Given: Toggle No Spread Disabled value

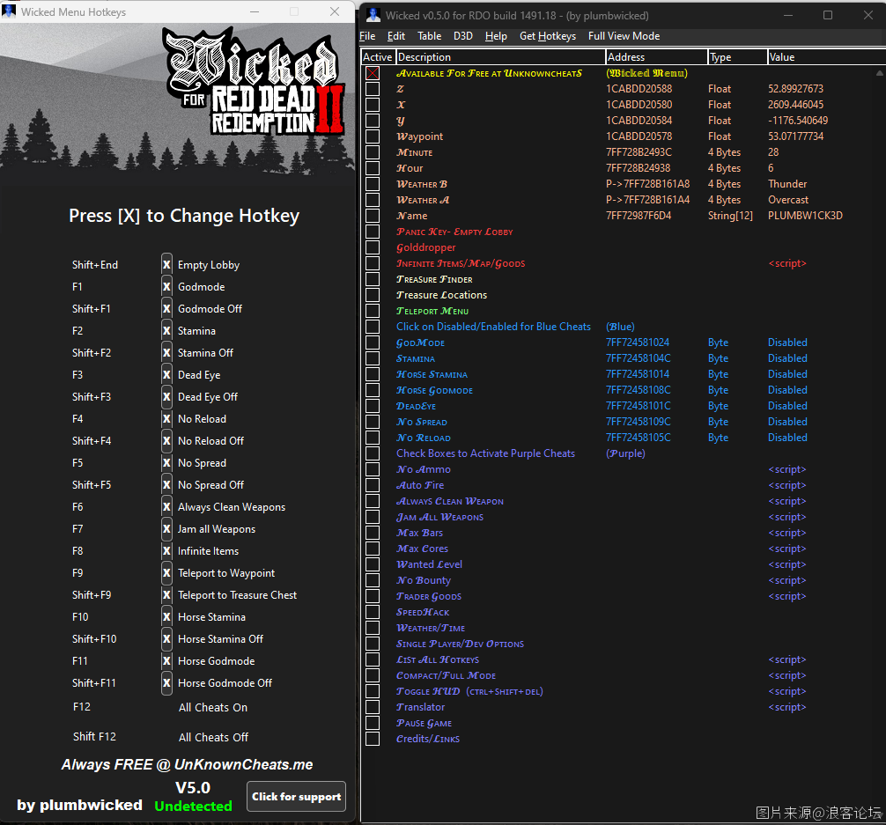Looking at the screenshot, I should click(x=787, y=422).
